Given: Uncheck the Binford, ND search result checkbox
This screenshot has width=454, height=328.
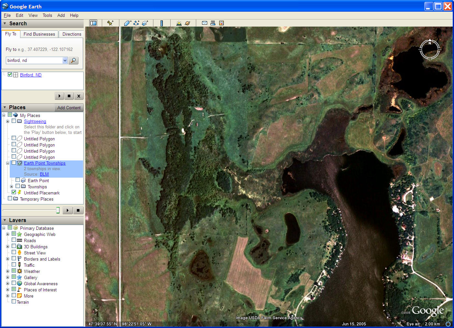Looking at the screenshot, I should pos(10,75).
